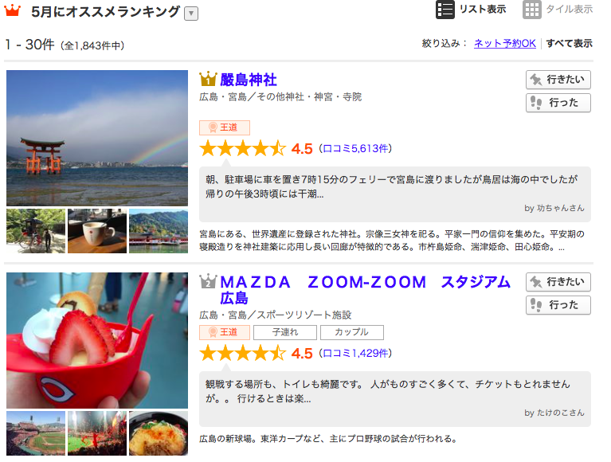Image resolution: width=611 pixels, height=462 pixels.
Task: Click 広島・宮島／その他神社・神宮・寺院 category text
Action: pyautogui.click(x=280, y=97)
